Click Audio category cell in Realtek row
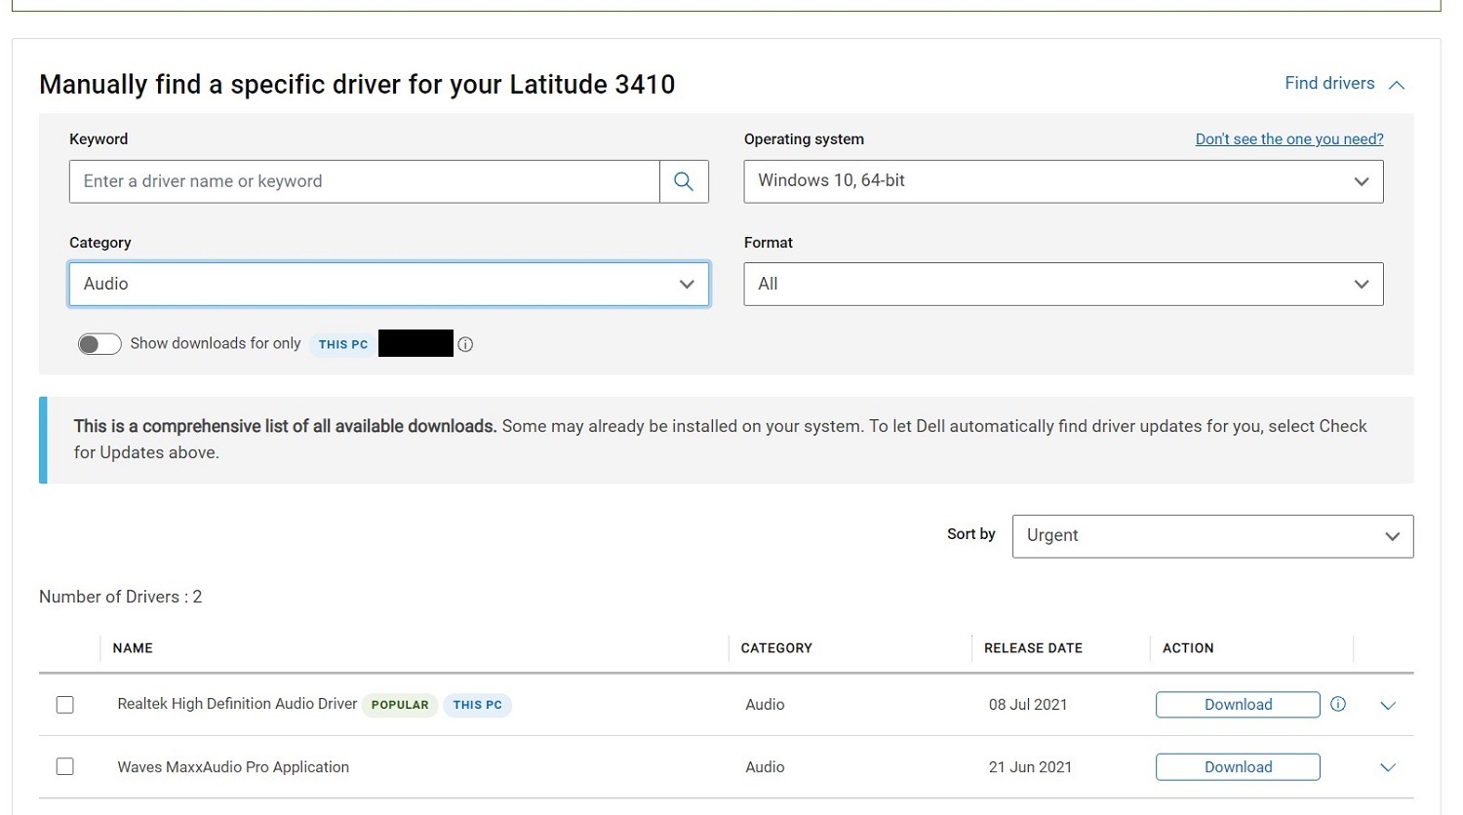 [x=765, y=705]
